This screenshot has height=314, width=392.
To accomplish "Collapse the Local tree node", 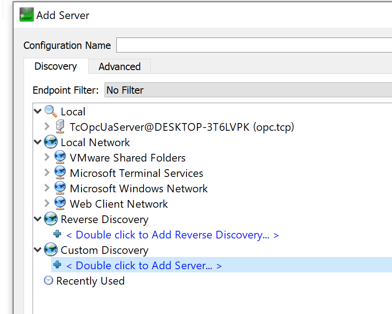I will point(38,111).
